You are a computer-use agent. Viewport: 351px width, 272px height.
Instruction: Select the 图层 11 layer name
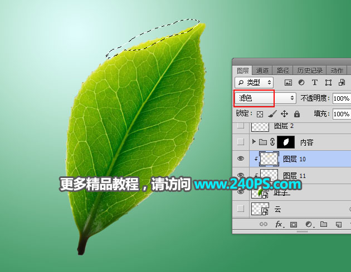(x=294, y=176)
